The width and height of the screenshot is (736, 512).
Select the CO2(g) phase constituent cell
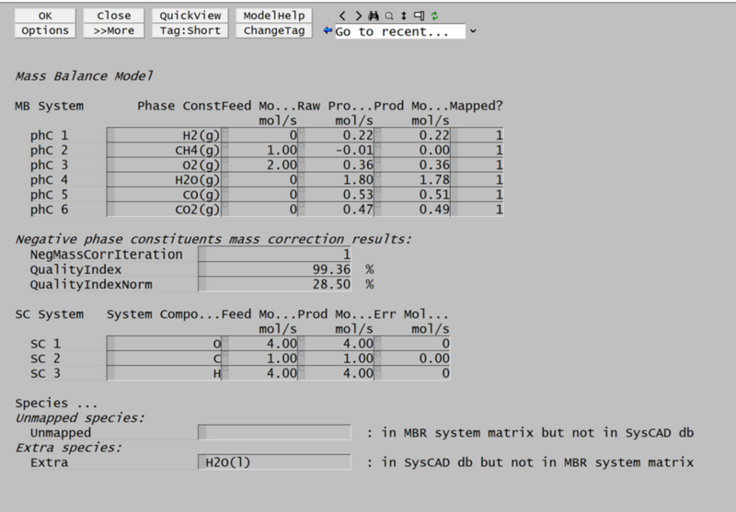pyautogui.click(x=165, y=209)
